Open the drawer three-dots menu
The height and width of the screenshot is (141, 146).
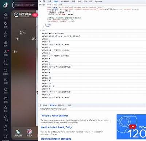40,106
